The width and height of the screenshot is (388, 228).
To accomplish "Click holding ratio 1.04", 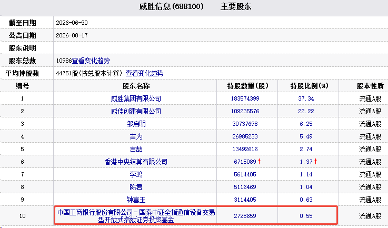I will [306, 187].
